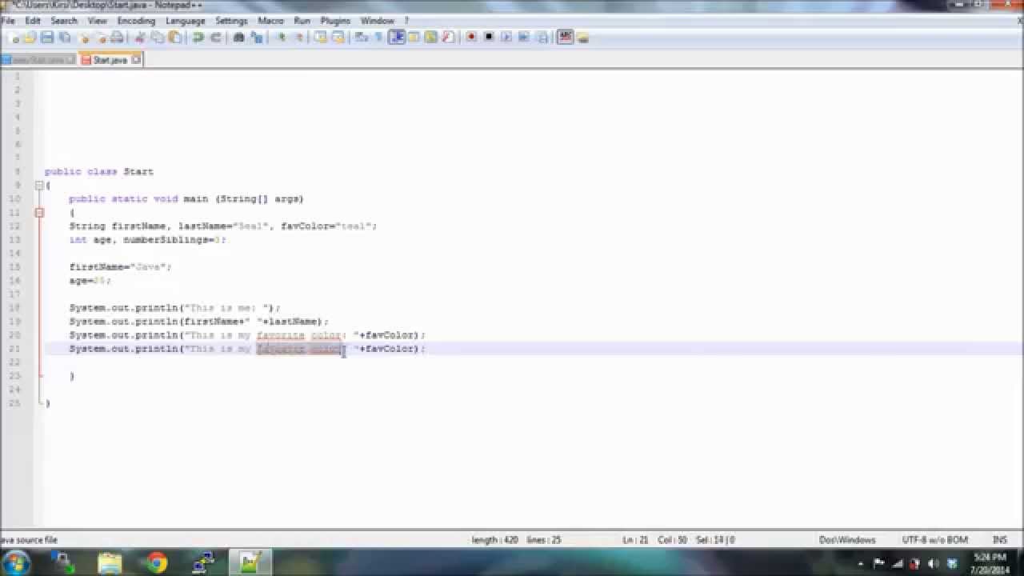Click the last icon on the toolbar

coord(583,38)
